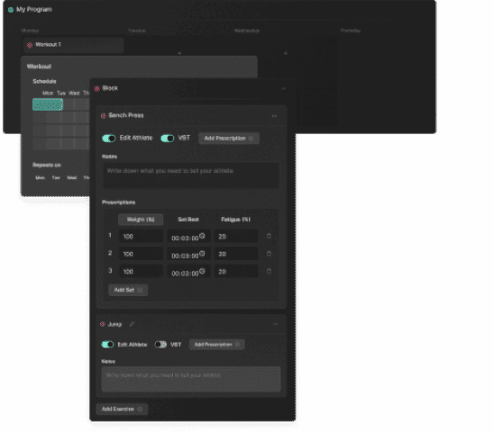Delete prescription set 1 with trash icon

tap(269, 236)
